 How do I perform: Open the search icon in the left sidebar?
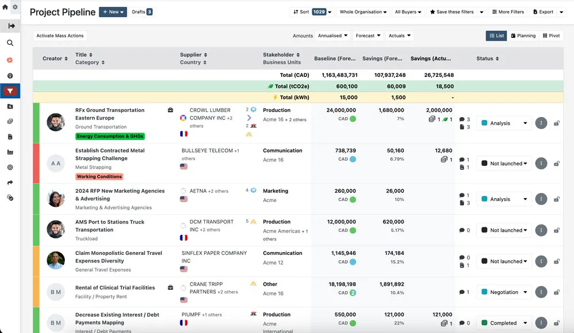10,43
